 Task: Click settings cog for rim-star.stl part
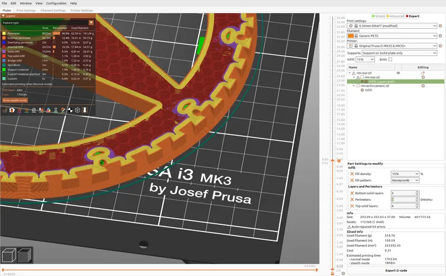(x=423, y=77)
